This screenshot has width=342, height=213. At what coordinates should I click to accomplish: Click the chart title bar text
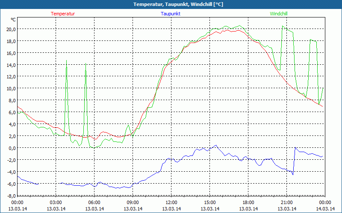point(171,4)
